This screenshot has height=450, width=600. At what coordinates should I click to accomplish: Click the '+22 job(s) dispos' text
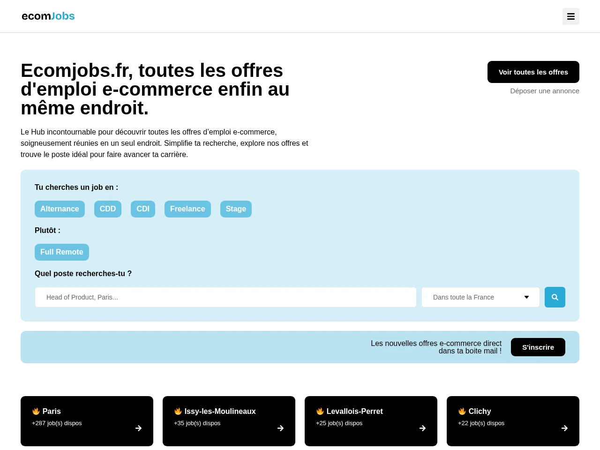click(481, 423)
